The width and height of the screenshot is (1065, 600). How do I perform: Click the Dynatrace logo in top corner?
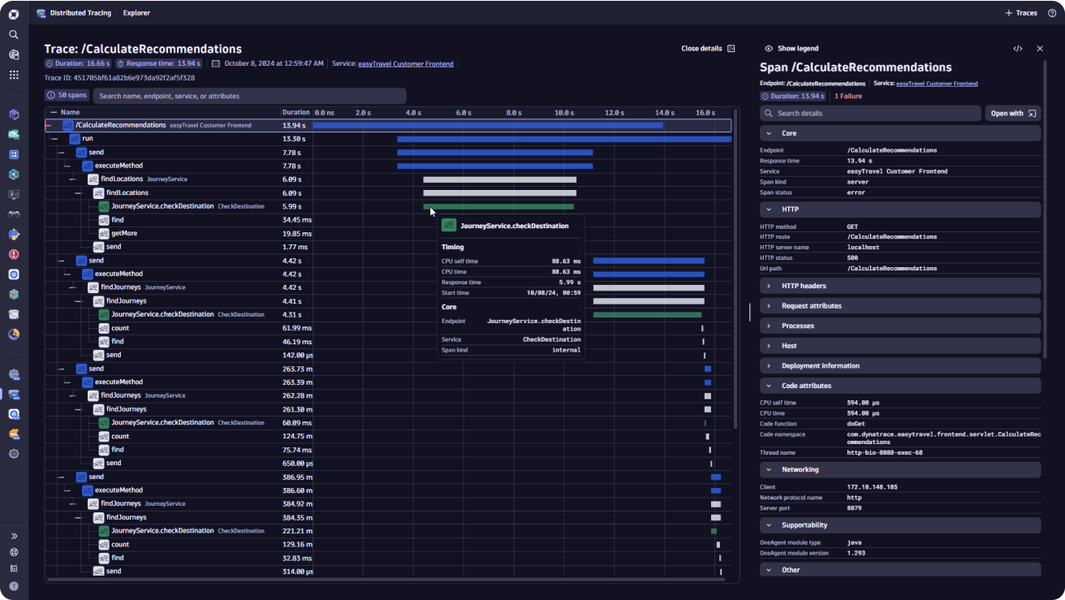coord(14,14)
